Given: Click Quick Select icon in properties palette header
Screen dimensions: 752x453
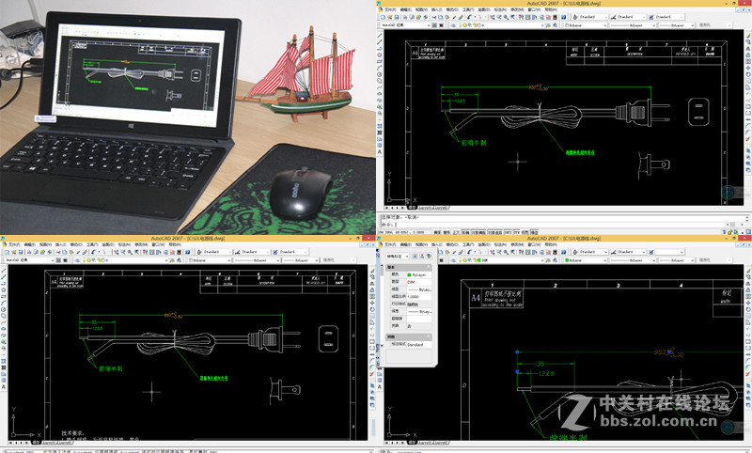Looking at the screenshot, I should tap(429, 257).
